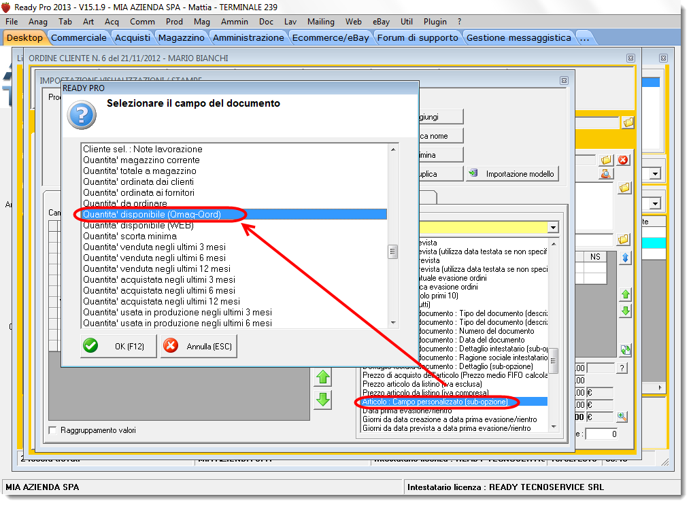The height and width of the screenshot is (505, 691).
Task: Click the green refresh document icon
Action: point(625,350)
